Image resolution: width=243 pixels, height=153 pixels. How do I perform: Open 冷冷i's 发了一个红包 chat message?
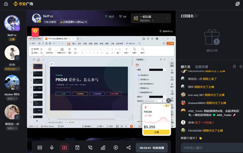tap(204, 123)
